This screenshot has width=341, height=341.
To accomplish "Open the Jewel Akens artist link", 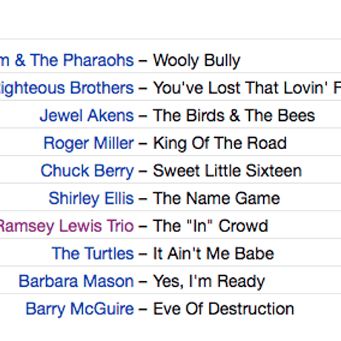I will click(87, 116).
